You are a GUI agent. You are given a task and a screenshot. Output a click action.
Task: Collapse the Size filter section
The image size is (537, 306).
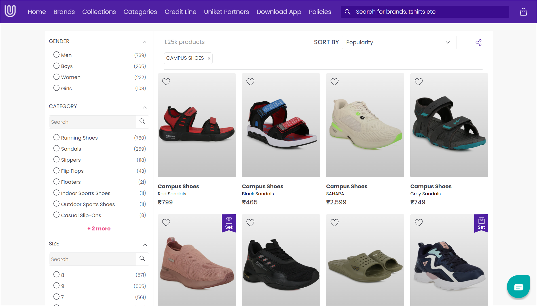[145, 245]
